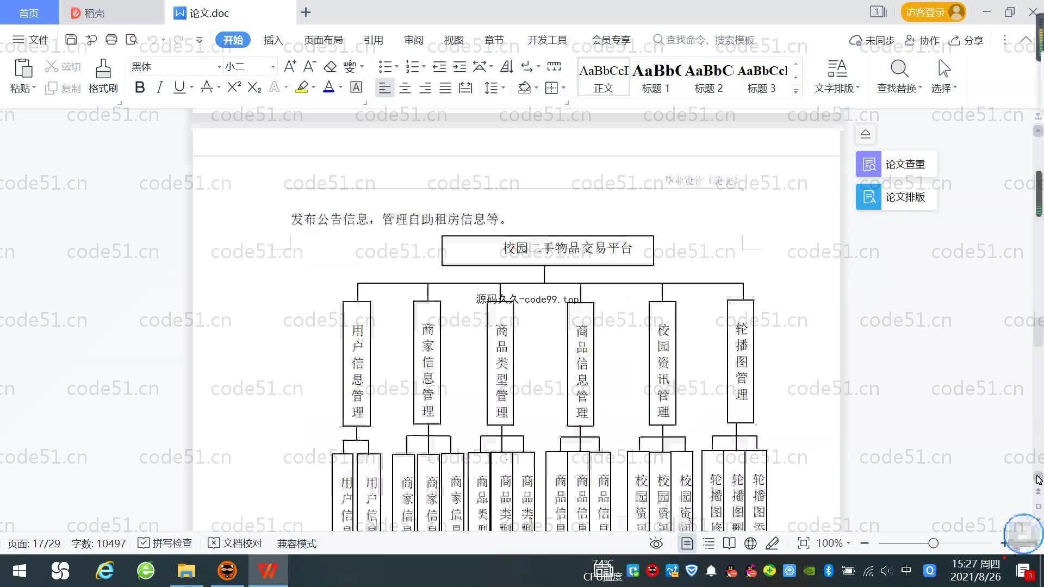Click the 未同步 sync status button
The width and height of the screenshot is (1044, 587).
click(872, 40)
